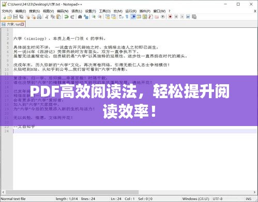Click the Redo arrow icon
The width and height of the screenshot is (258, 202).
pyautogui.click(x=72, y=17)
